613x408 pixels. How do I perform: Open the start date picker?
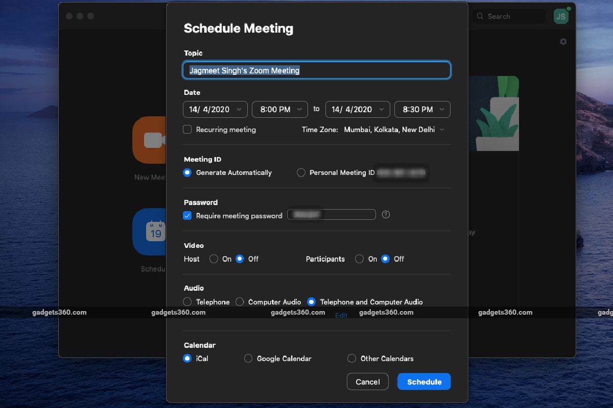pos(215,109)
